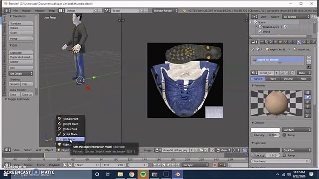The height and width of the screenshot is (179, 319).
Task: Open the CookTorr specular shader dropdown
Action: 297,150
